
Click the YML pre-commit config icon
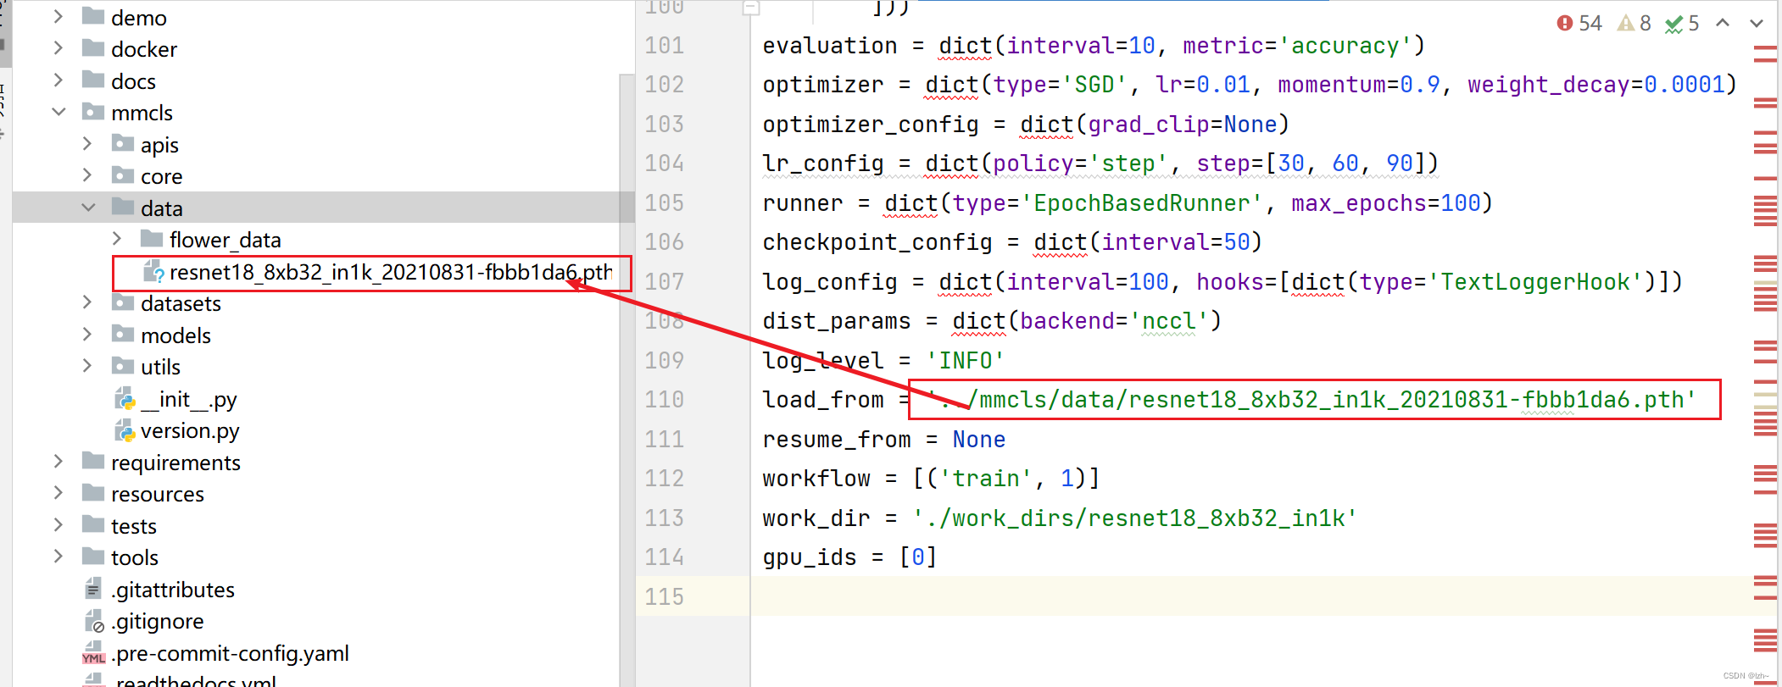(93, 652)
